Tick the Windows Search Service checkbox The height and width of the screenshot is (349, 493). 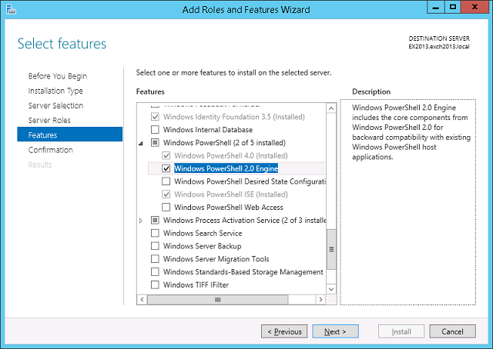[156, 234]
